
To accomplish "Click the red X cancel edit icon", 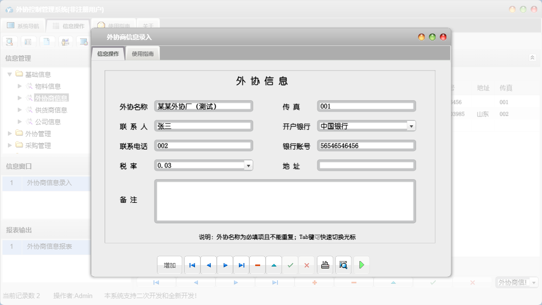I will click(307, 266).
